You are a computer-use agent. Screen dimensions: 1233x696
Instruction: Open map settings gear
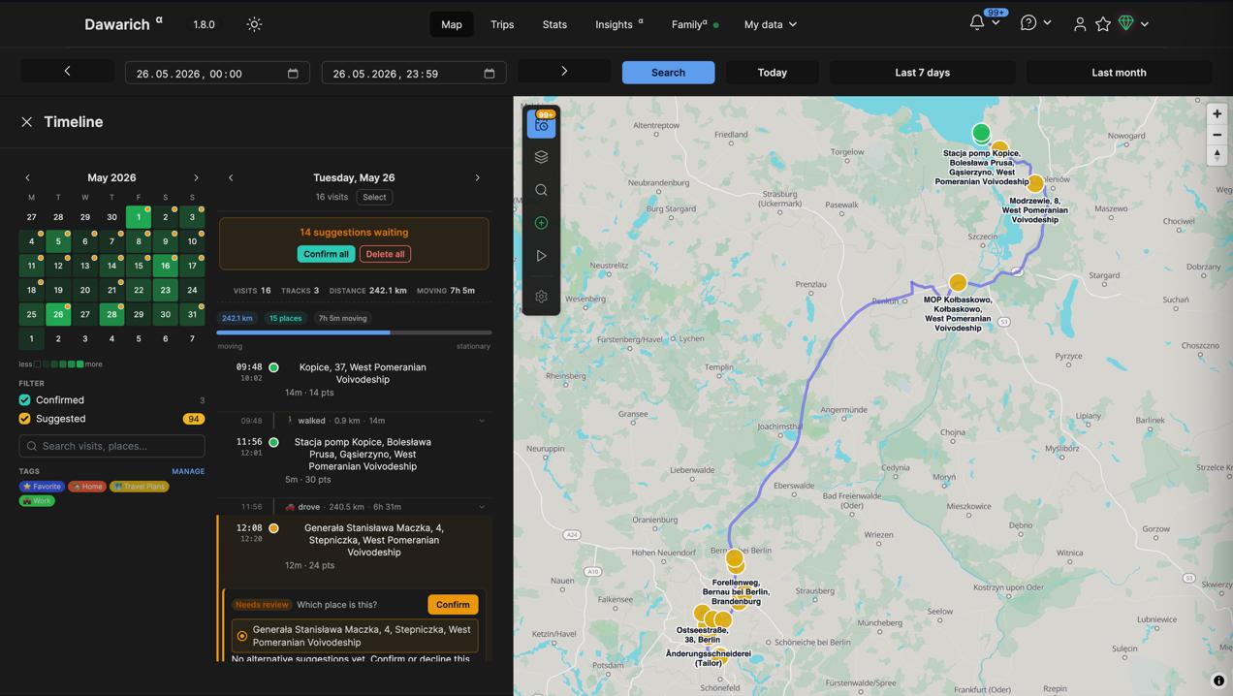pyautogui.click(x=542, y=297)
